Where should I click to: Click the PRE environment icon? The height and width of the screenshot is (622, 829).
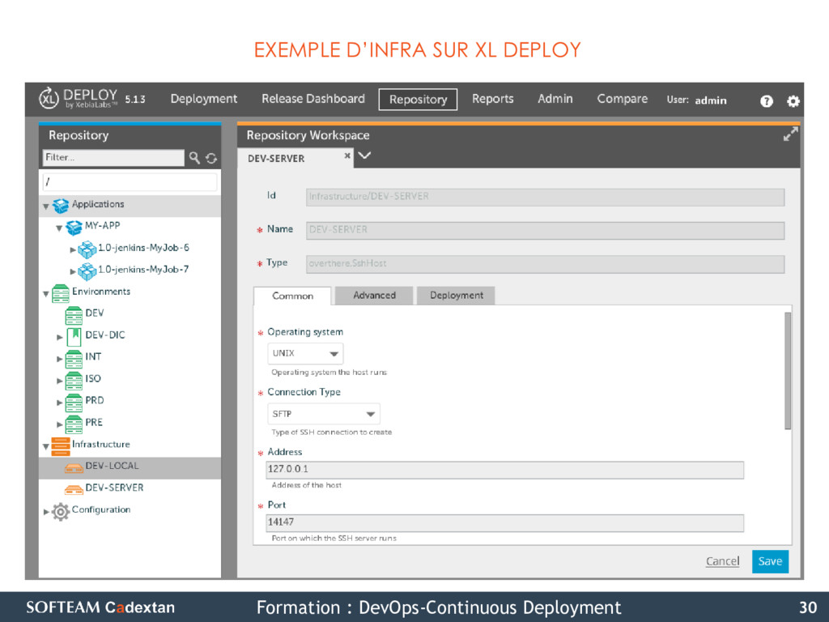[74, 424]
